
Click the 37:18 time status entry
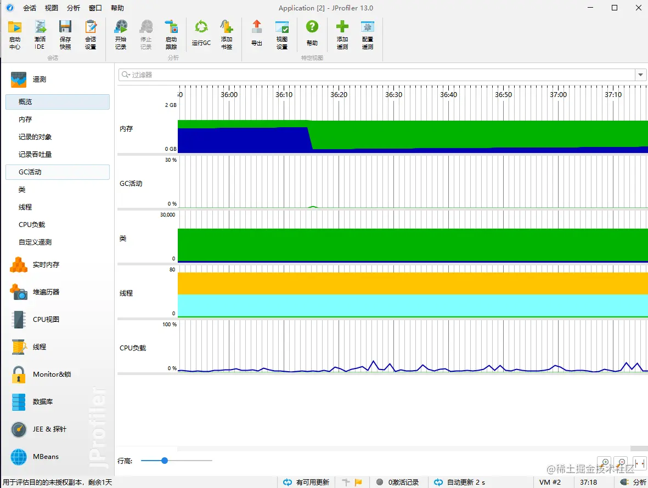pyautogui.click(x=589, y=482)
